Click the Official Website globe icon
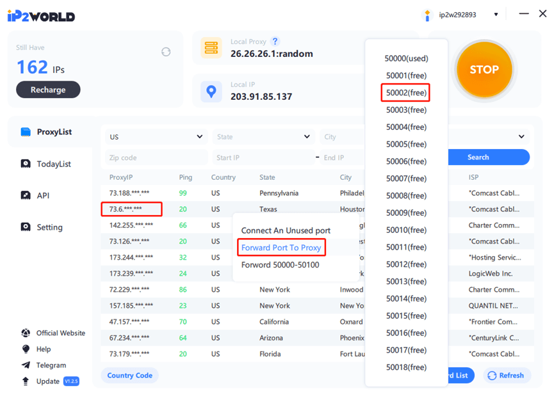This screenshot has height=400, width=554. tap(26, 333)
